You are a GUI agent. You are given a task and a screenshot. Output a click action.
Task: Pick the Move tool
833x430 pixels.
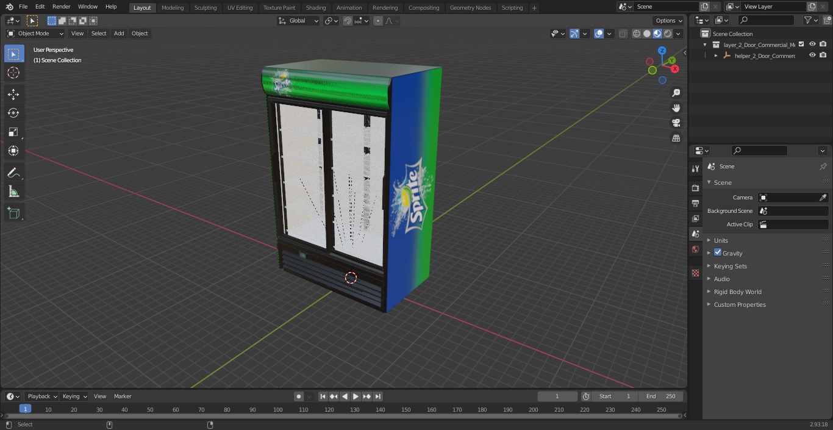coord(13,94)
